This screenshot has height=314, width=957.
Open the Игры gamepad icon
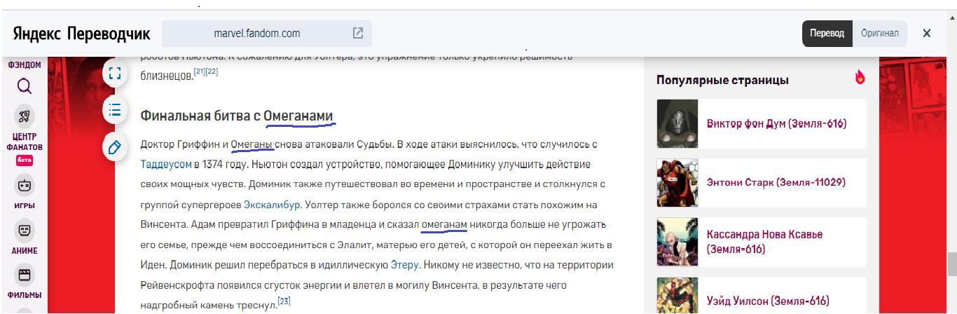(24, 186)
